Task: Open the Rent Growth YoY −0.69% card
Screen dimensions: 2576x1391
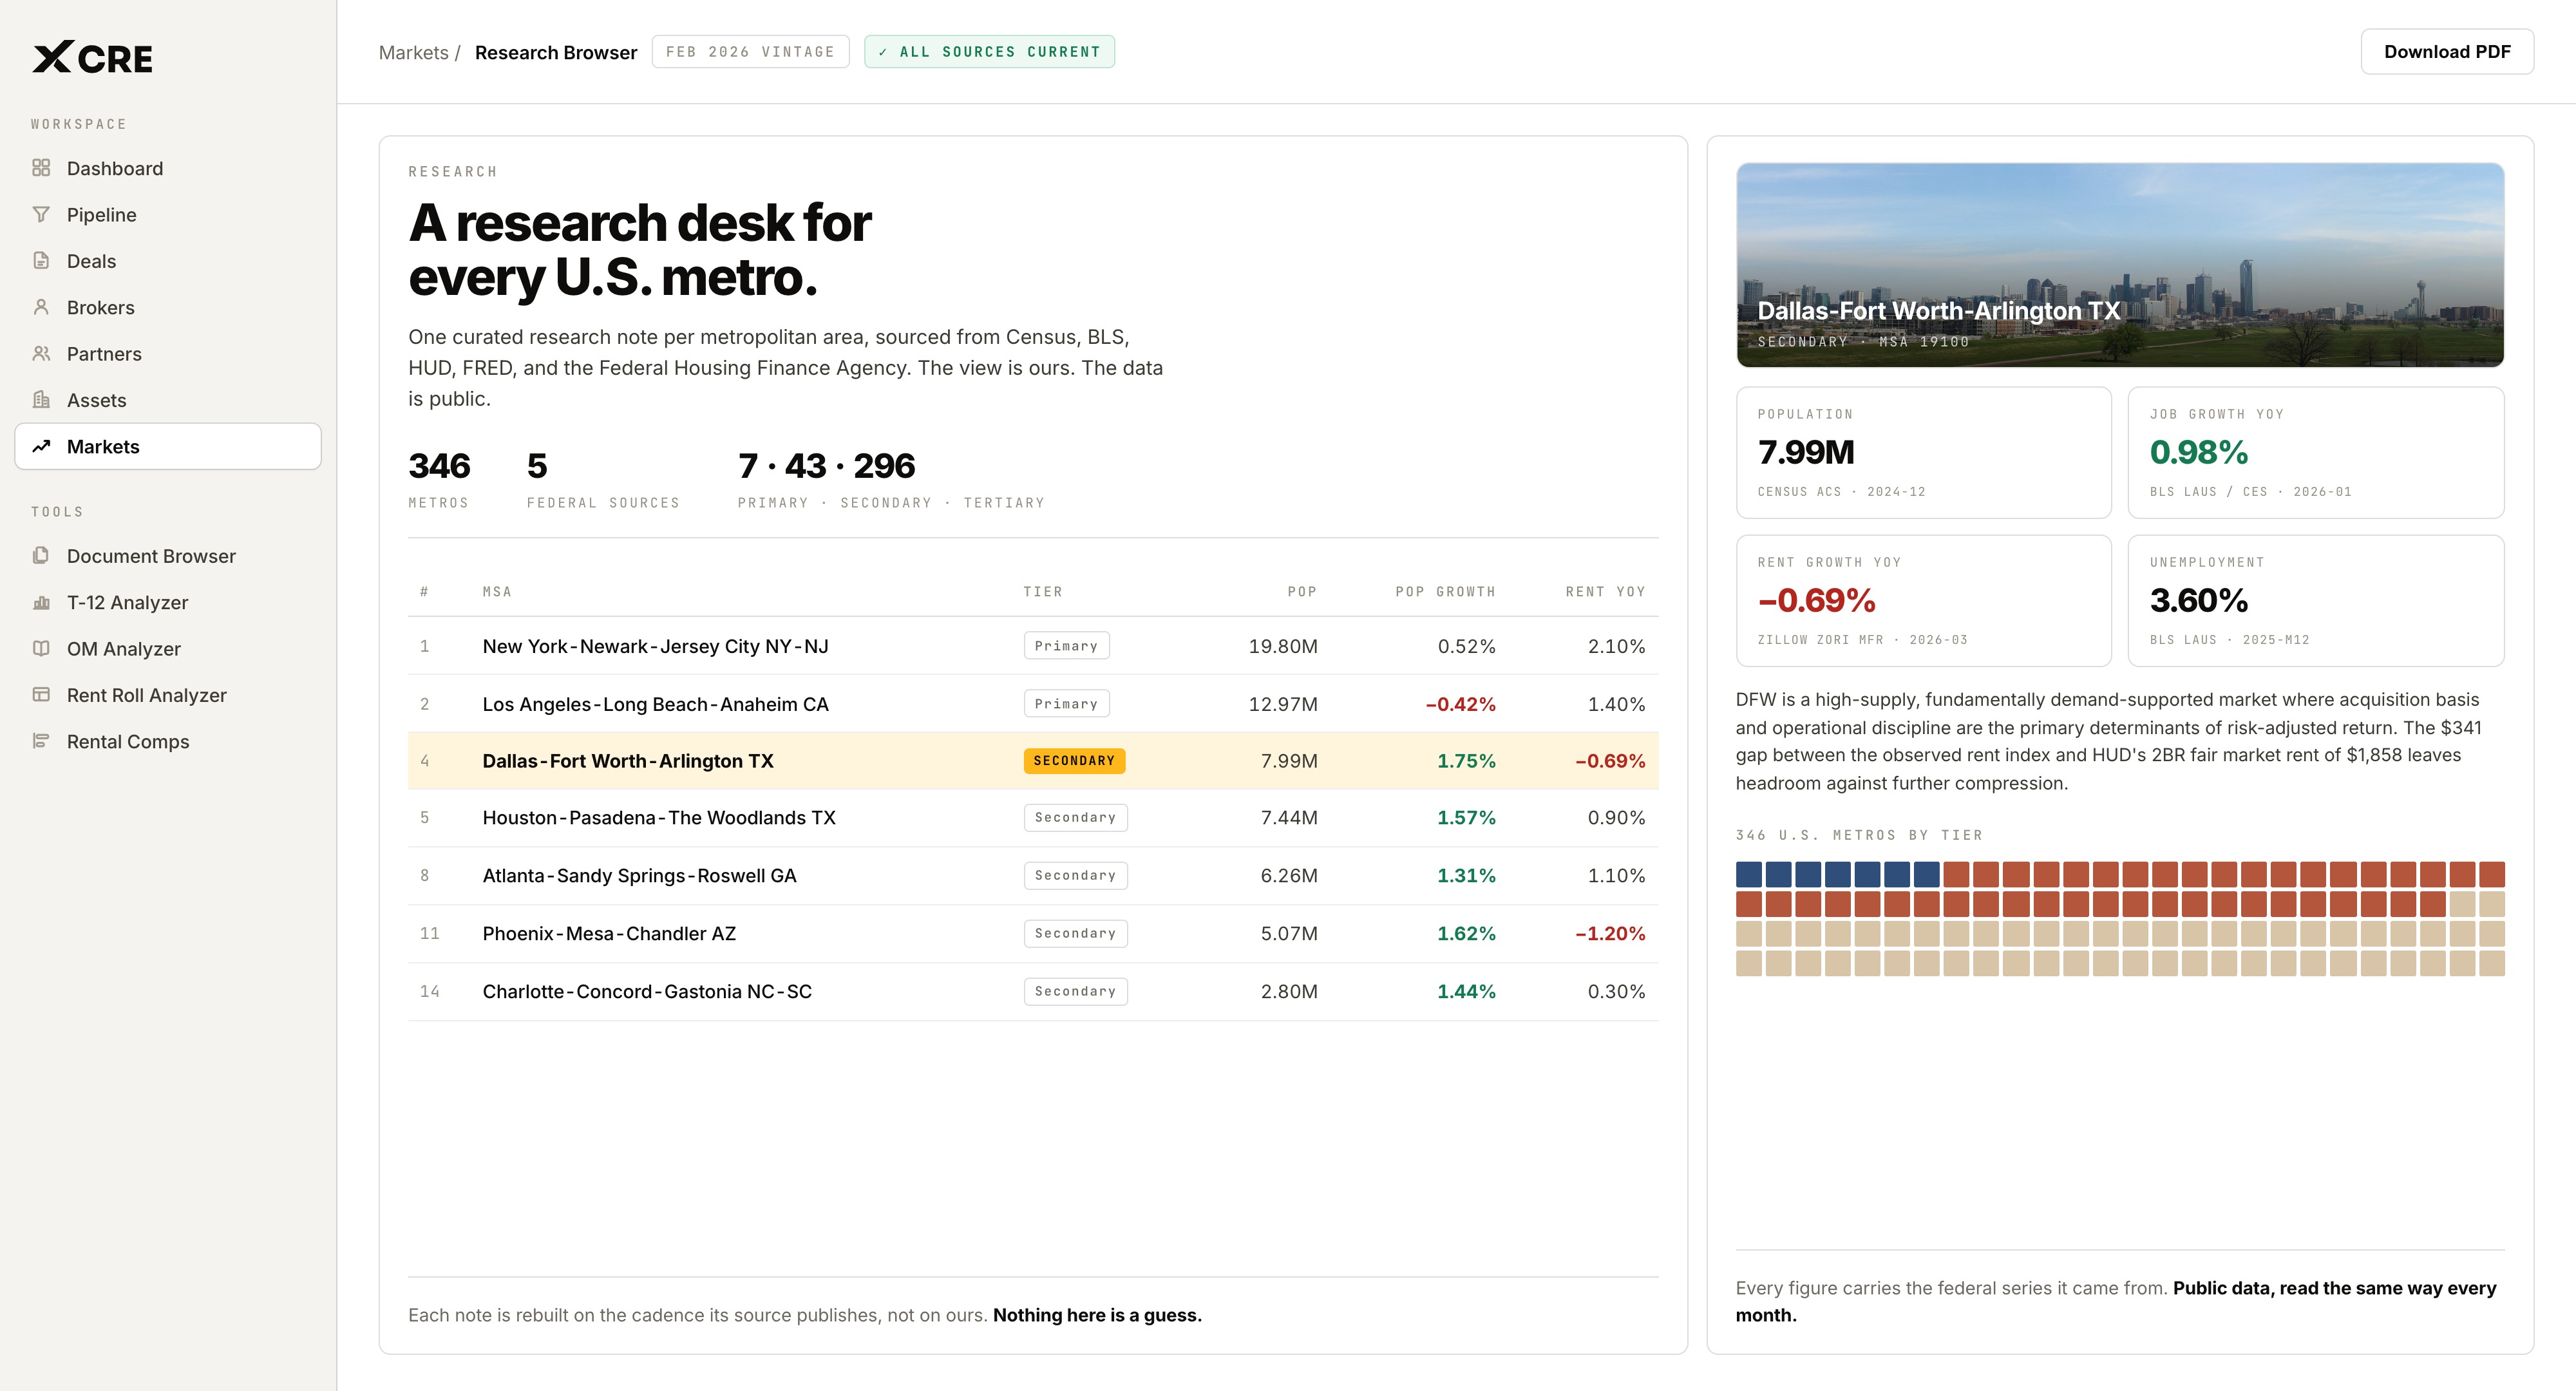Action: tap(1924, 600)
